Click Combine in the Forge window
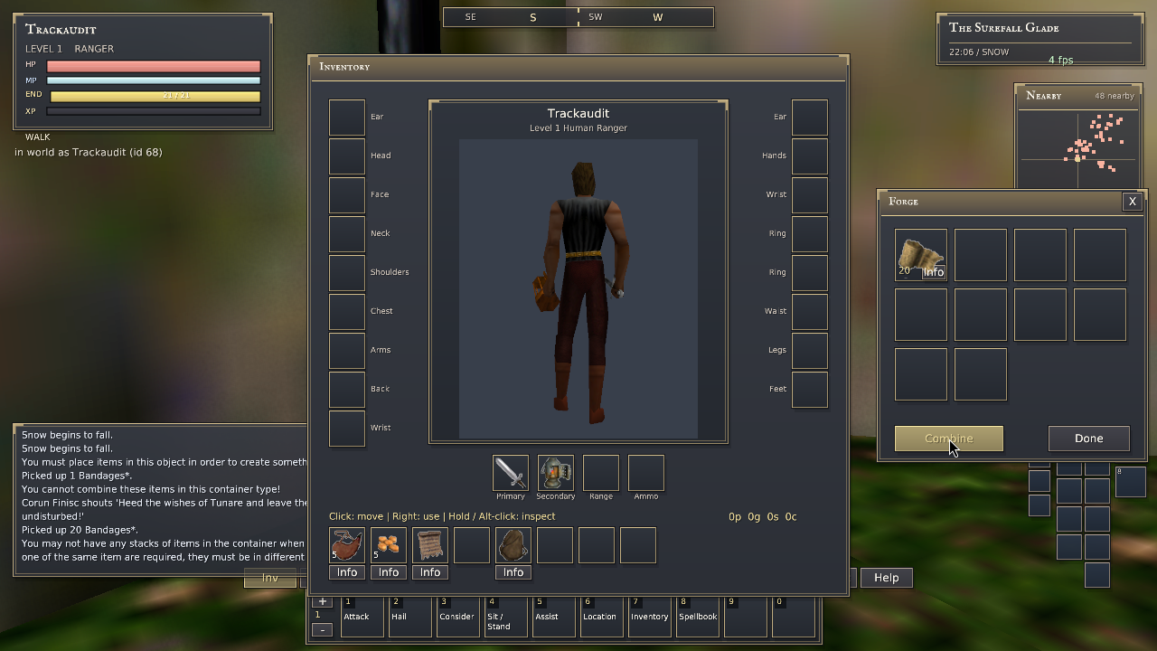 click(x=949, y=439)
